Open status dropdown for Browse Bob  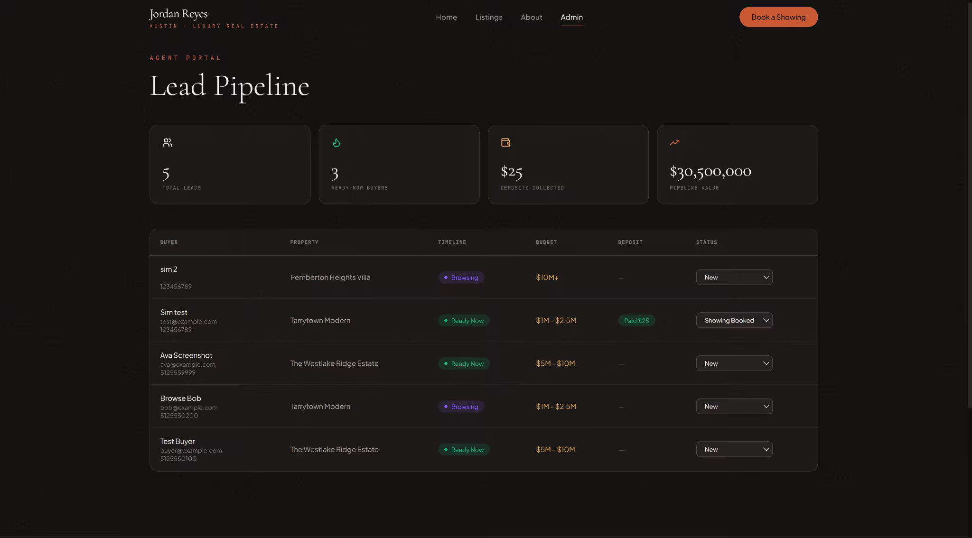[734, 407]
